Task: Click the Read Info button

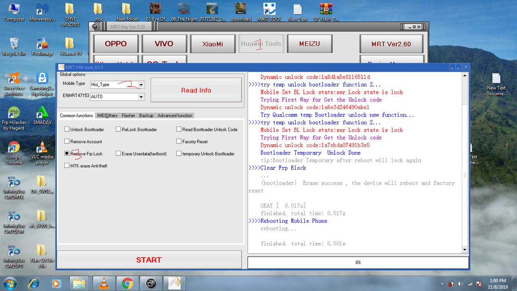Action: (x=196, y=90)
